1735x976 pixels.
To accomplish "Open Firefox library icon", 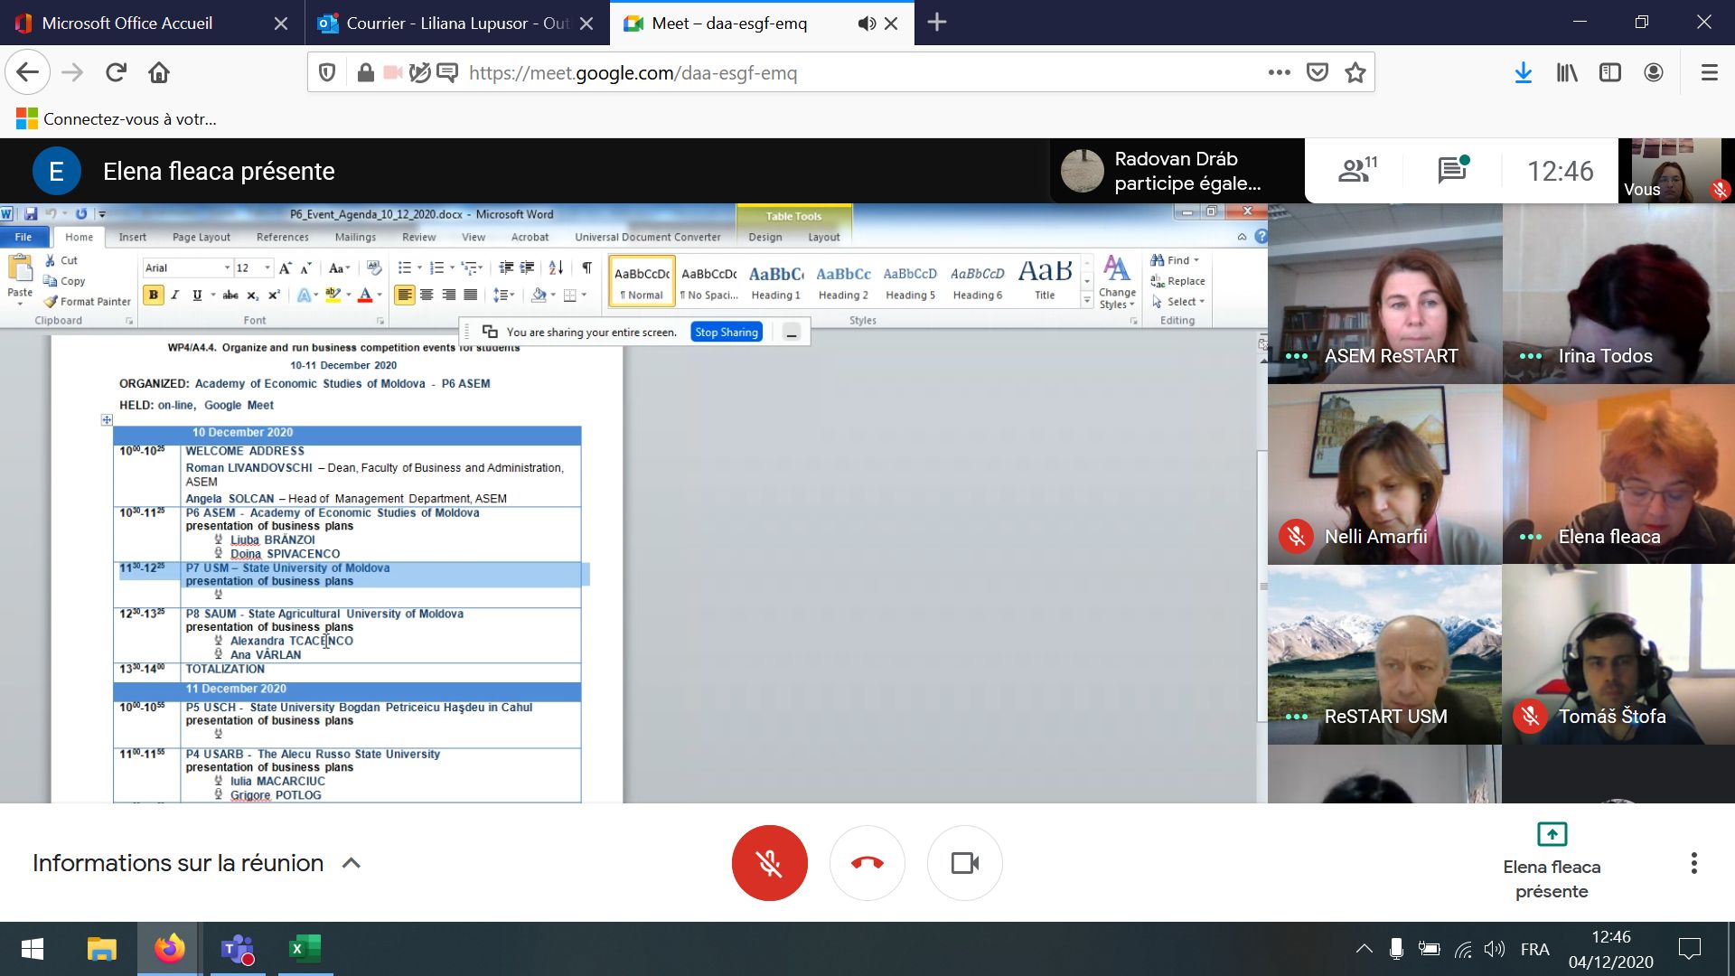I will (x=1567, y=72).
